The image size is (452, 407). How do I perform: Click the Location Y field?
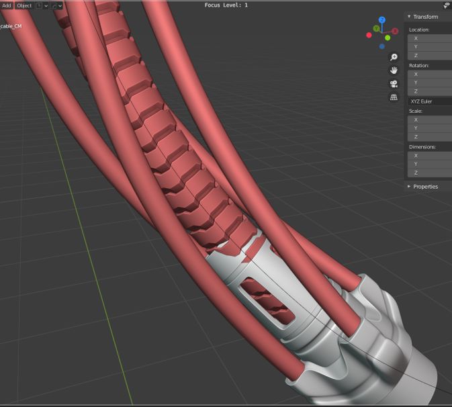click(x=430, y=47)
